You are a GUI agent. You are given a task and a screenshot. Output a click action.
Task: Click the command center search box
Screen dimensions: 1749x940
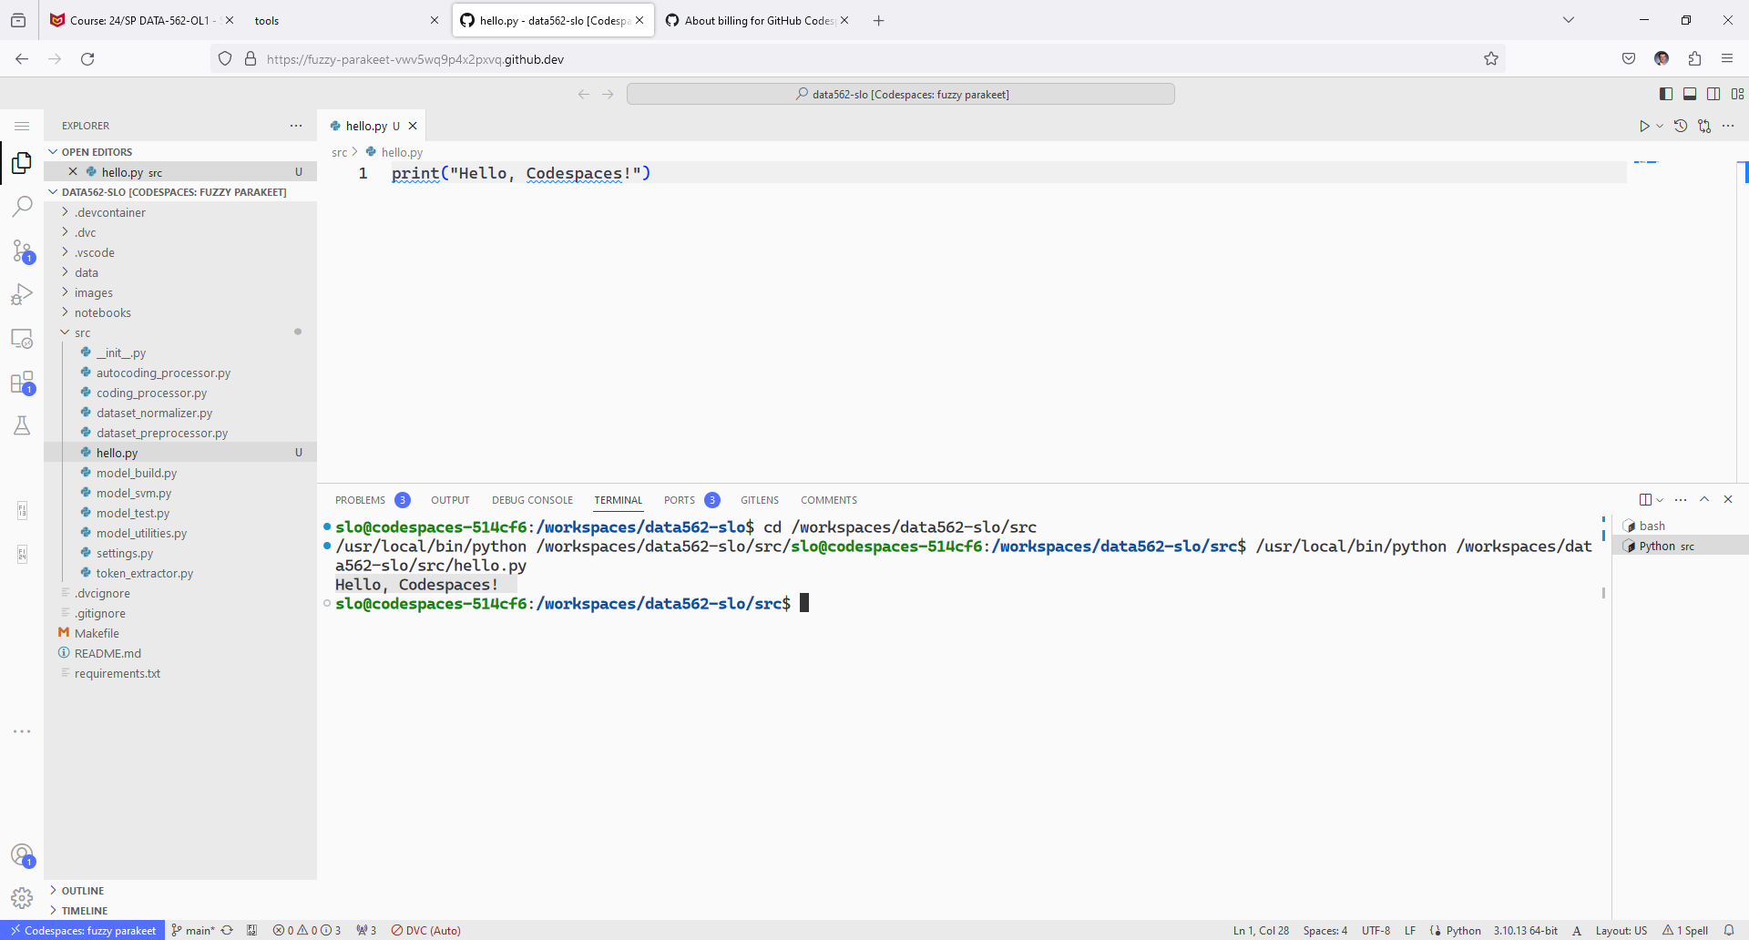click(x=900, y=94)
